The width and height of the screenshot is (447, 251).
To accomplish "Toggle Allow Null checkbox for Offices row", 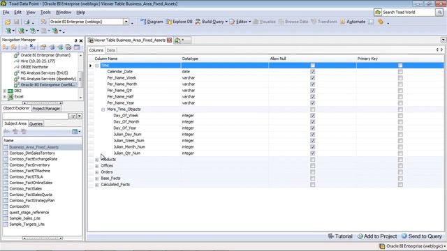I will pyautogui.click(x=313, y=166).
